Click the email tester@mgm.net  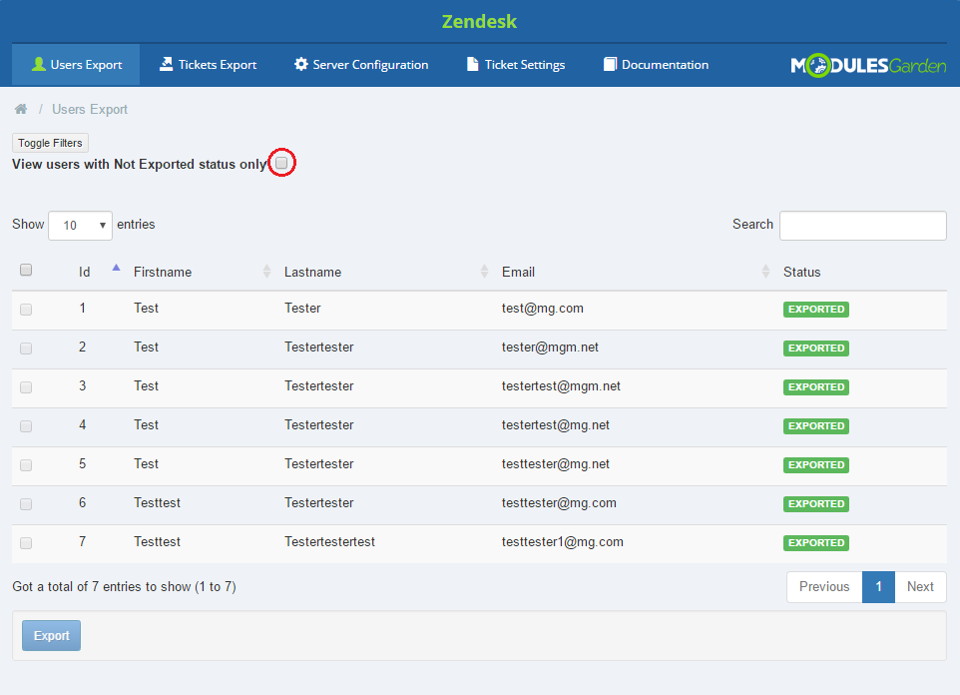click(550, 347)
